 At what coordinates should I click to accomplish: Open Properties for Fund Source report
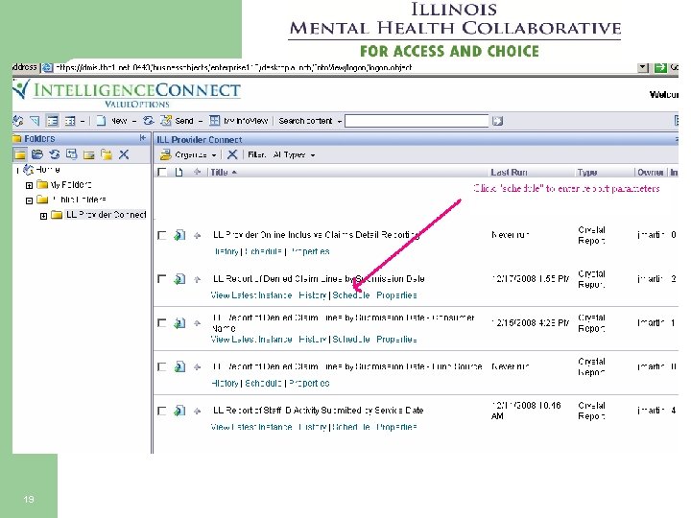[309, 383]
